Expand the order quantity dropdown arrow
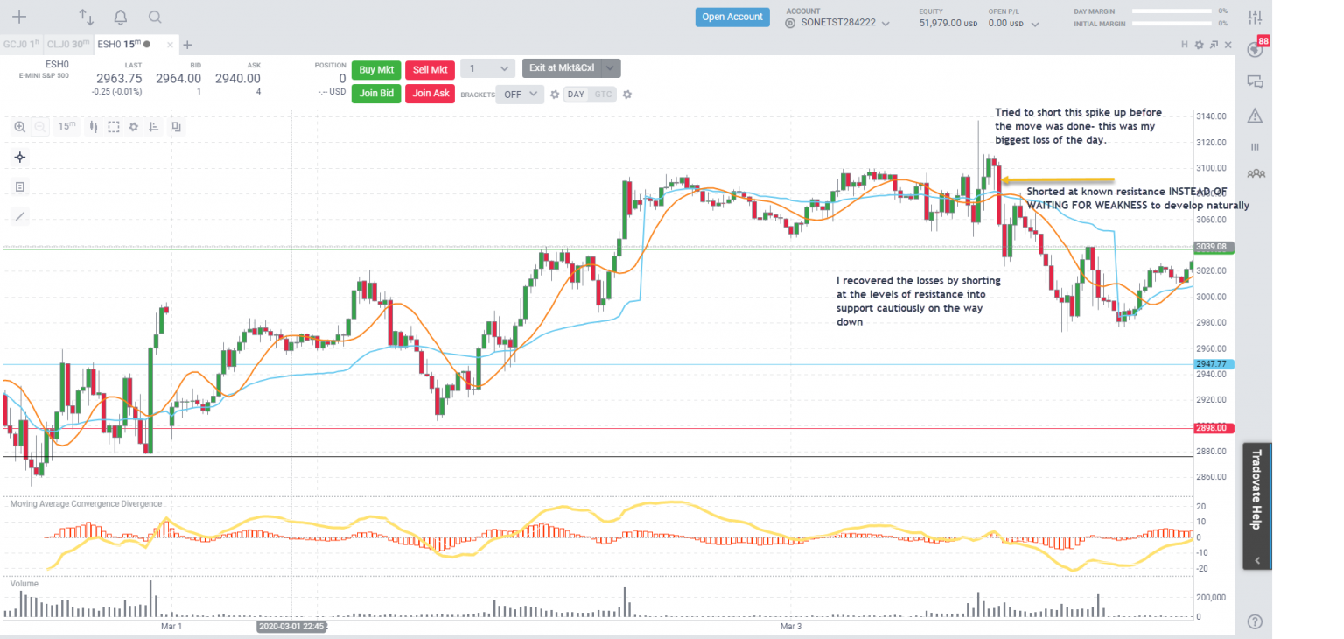 504,69
